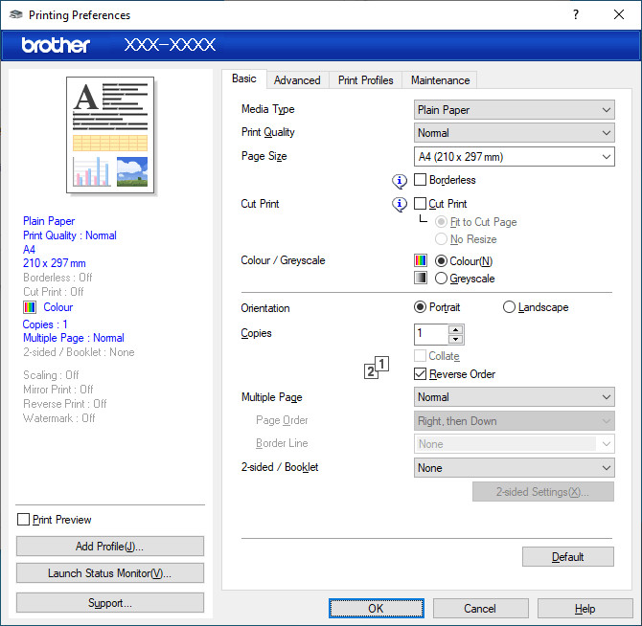The width and height of the screenshot is (642, 626).
Task: Switch to the Advanced tab
Action: tap(297, 80)
